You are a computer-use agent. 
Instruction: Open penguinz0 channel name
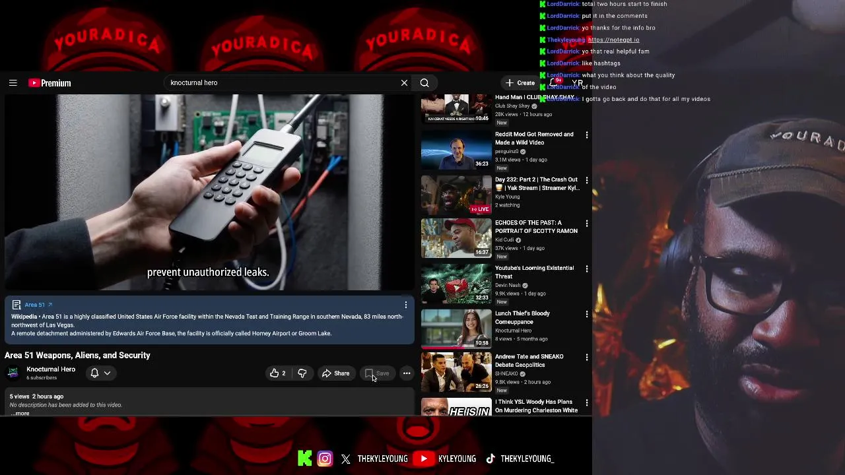[508, 152]
